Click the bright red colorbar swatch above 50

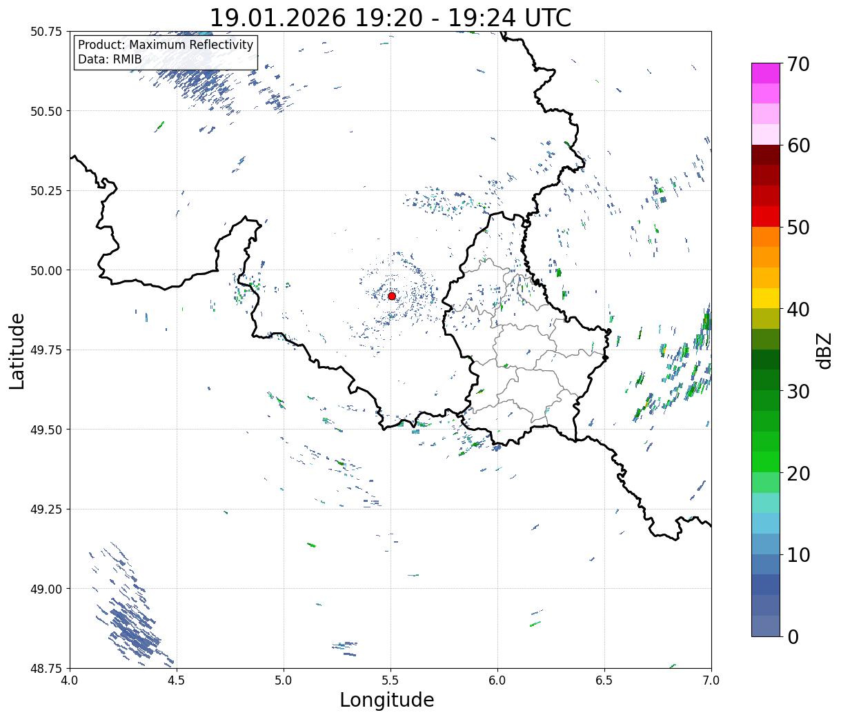coord(766,216)
